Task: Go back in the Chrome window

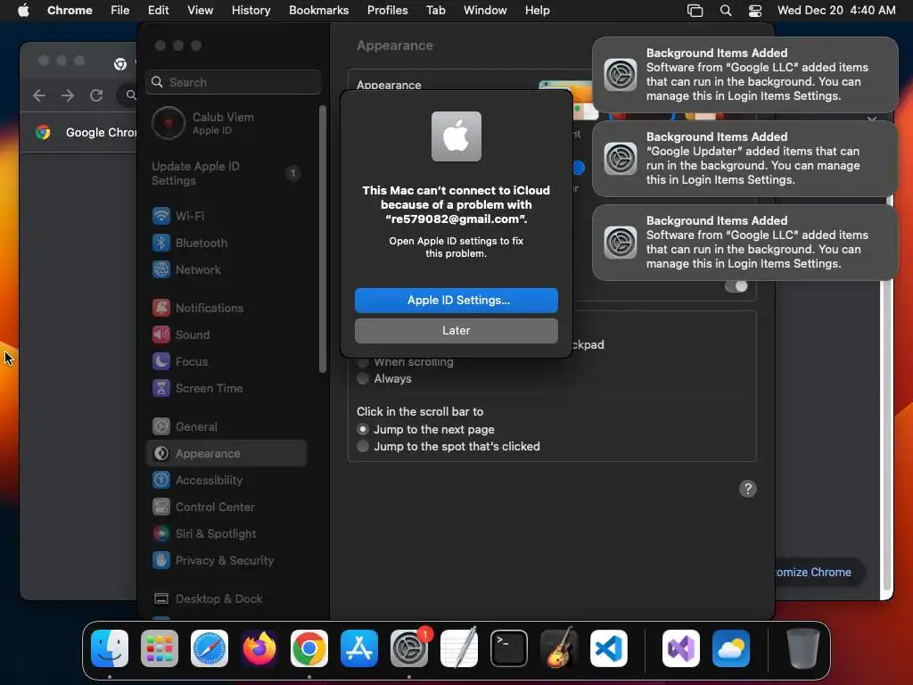Action: point(39,95)
